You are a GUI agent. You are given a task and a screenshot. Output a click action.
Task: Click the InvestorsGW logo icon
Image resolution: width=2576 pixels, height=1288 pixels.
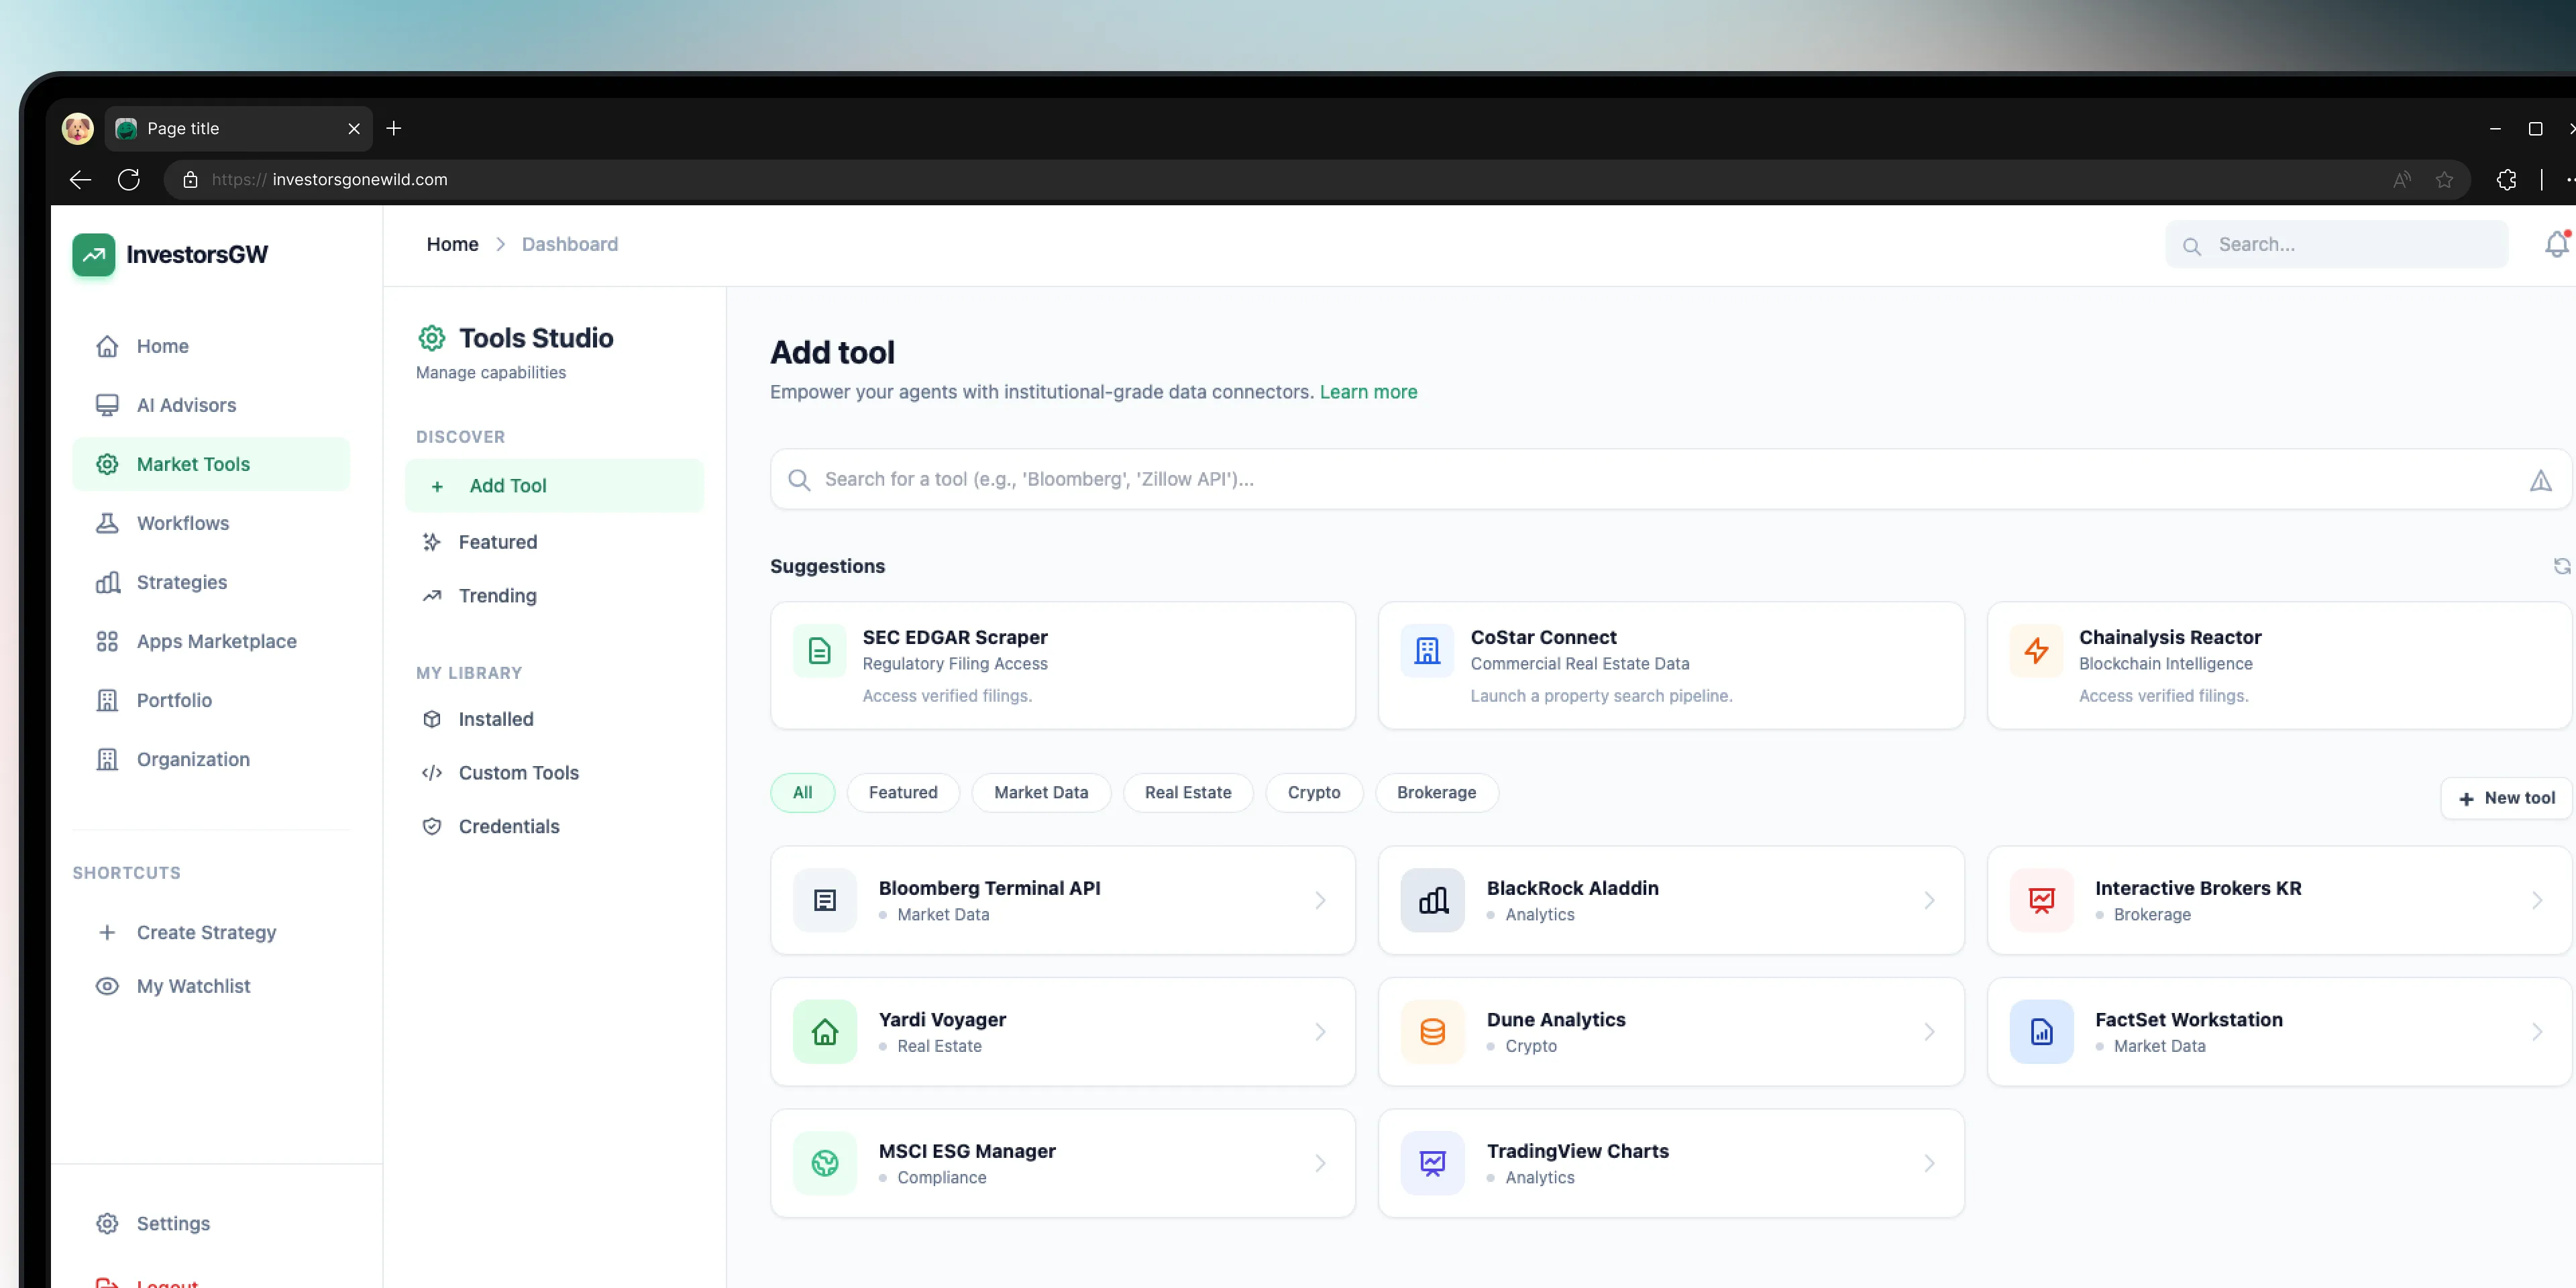coord(94,255)
